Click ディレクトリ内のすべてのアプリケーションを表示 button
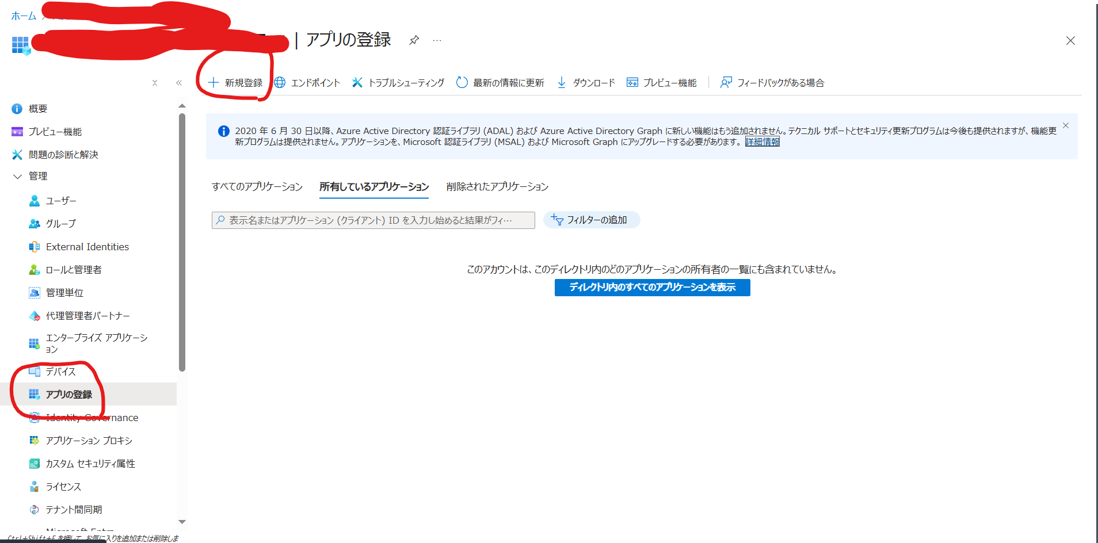This screenshot has height=543, width=1098. [653, 288]
